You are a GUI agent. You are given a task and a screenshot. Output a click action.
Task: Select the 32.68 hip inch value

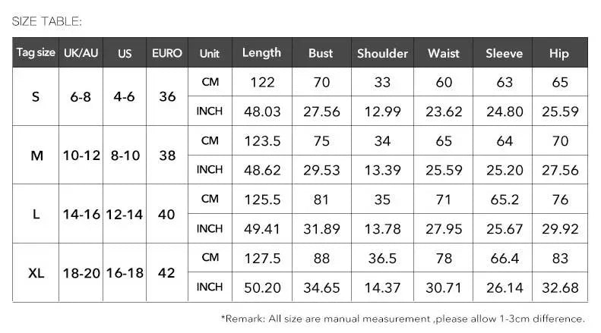pos(560,287)
